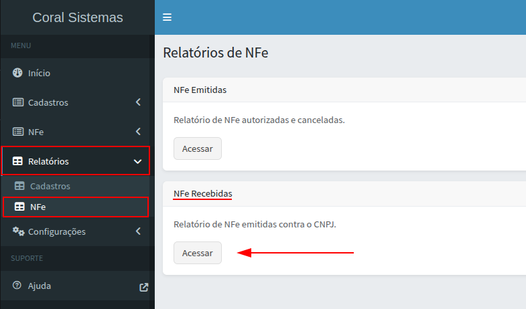Expand the NFe menu chevron
Image resolution: width=526 pixels, height=309 pixels.
pos(138,132)
